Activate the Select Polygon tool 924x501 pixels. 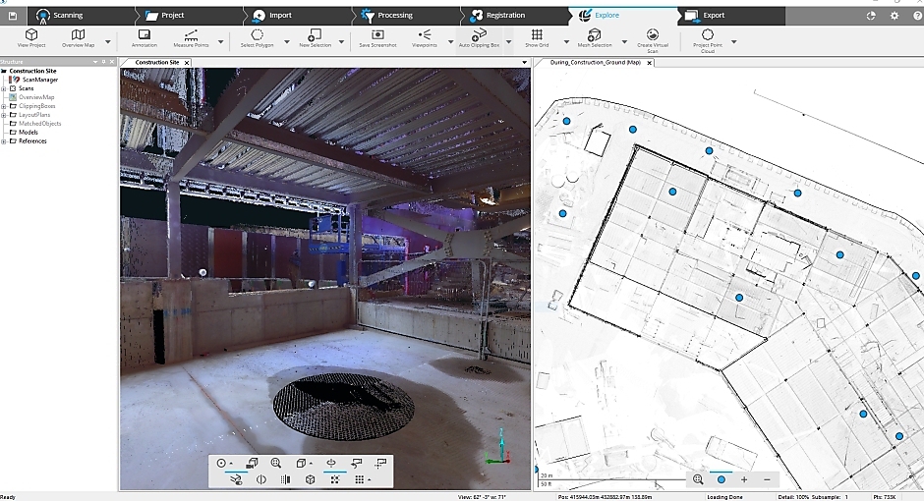pyautogui.click(x=258, y=35)
